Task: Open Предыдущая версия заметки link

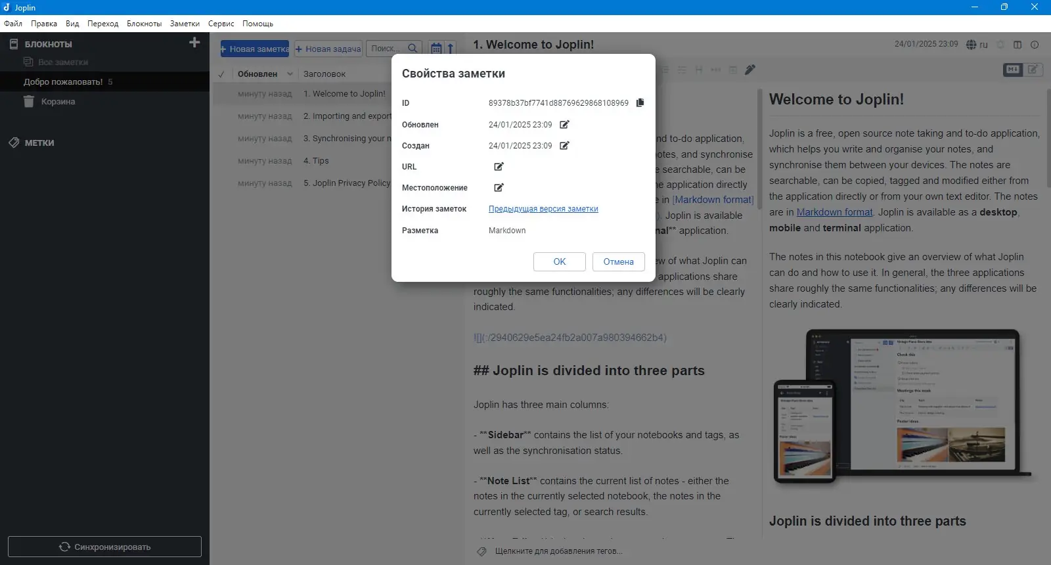Action: coord(543,209)
